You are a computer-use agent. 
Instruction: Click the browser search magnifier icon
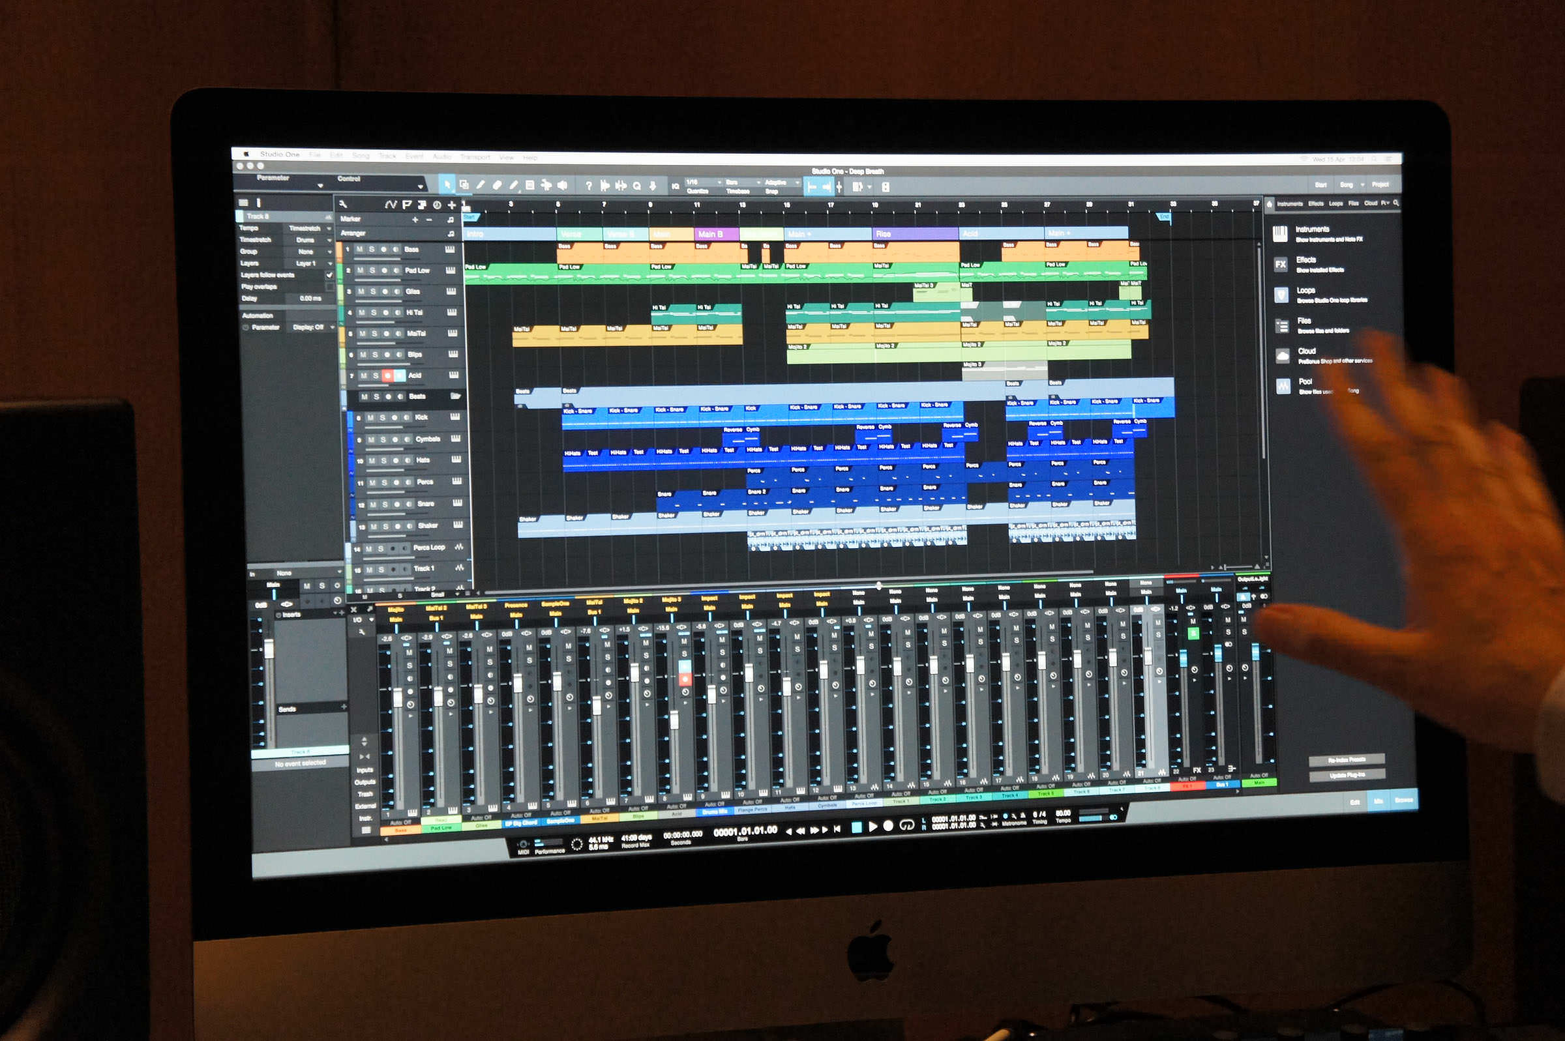(x=1396, y=203)
